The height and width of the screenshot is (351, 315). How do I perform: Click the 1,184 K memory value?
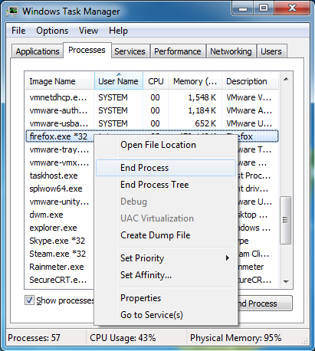tap(202, 110)
